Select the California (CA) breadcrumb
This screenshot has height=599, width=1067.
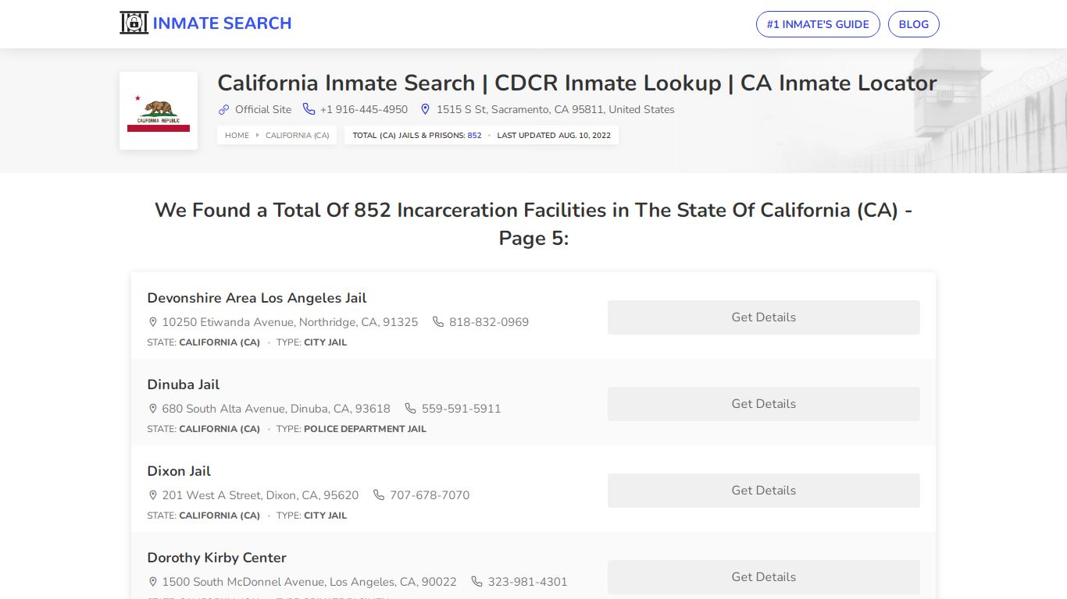coord(297,136)
